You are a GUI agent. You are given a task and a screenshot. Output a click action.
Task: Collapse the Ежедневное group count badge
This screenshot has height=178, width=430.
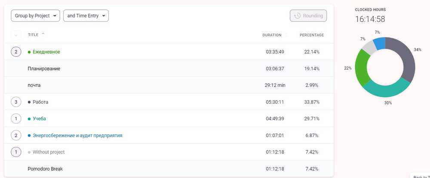tap(16, 52)
